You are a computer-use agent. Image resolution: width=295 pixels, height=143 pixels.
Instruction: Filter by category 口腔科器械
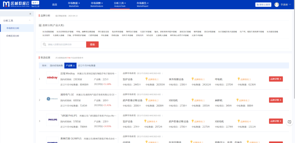click(x=93, y=35)
